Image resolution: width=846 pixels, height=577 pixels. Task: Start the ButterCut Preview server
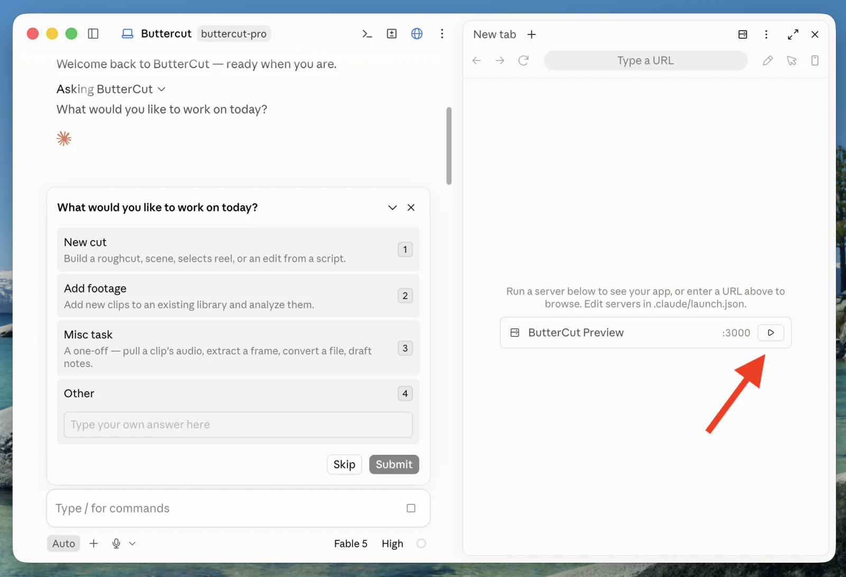click(x=771, y=333)
